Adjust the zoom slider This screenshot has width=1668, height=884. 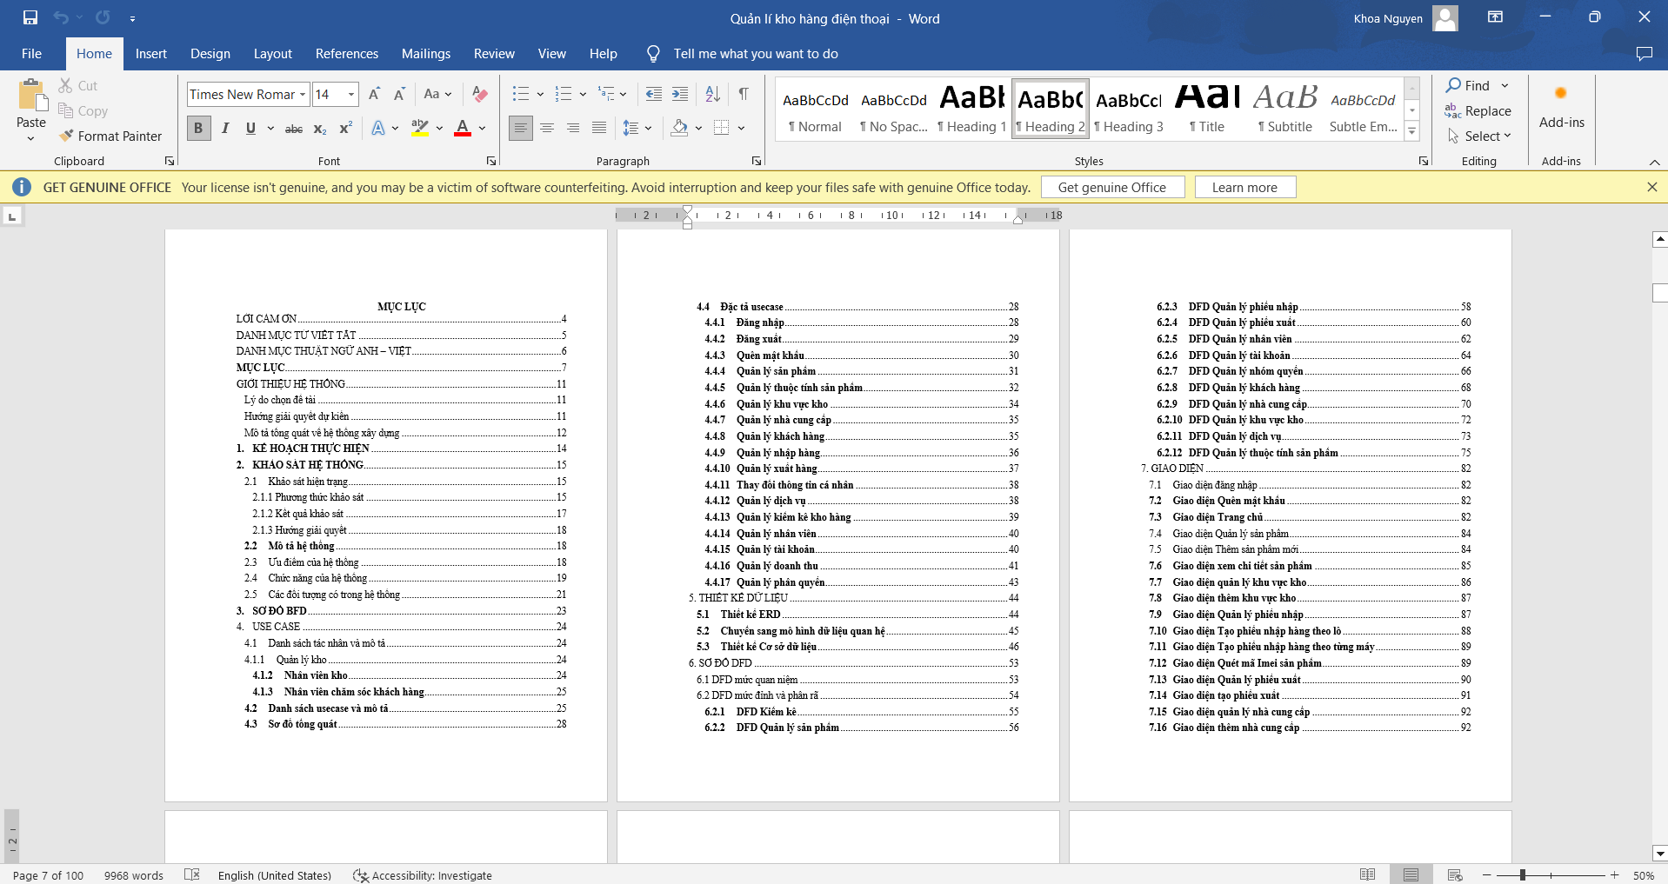[1522, 875]
